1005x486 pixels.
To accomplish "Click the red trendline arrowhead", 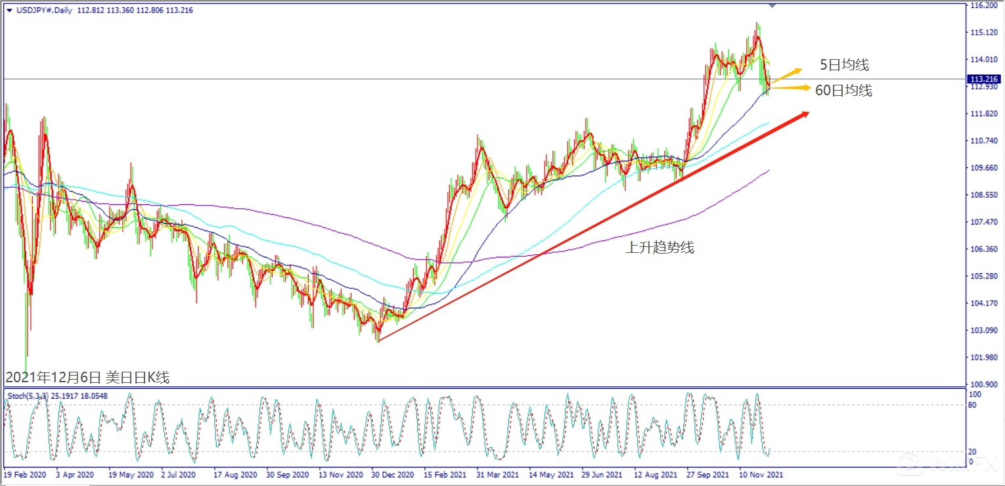I will click(x=803, y=115).
